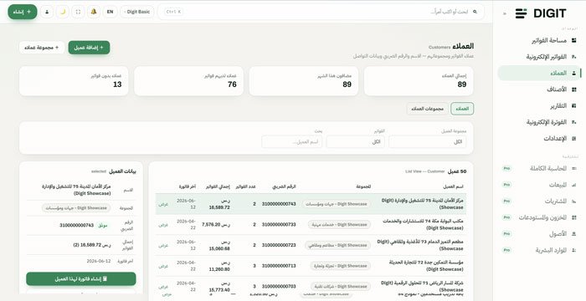Click group badge Digit Showcase - تجزئة وتجارة
The width and height of the screenshot is (586, 301).
[x=340, y=266]
